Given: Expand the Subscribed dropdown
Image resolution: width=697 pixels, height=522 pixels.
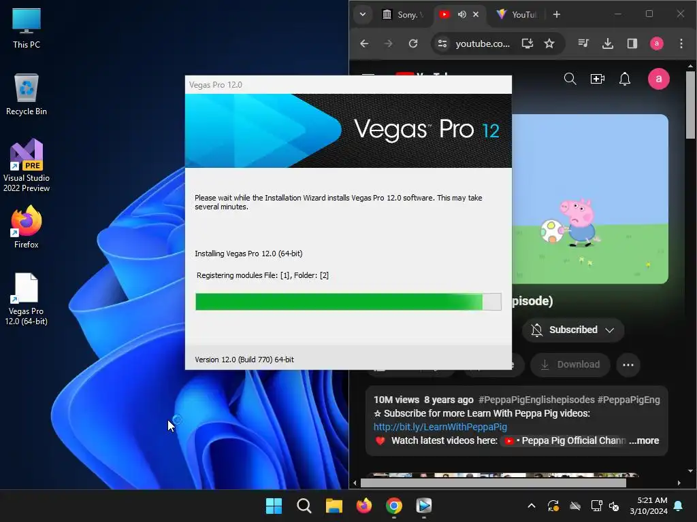Looking at the screenshot, I should click(x=573, y=330).
